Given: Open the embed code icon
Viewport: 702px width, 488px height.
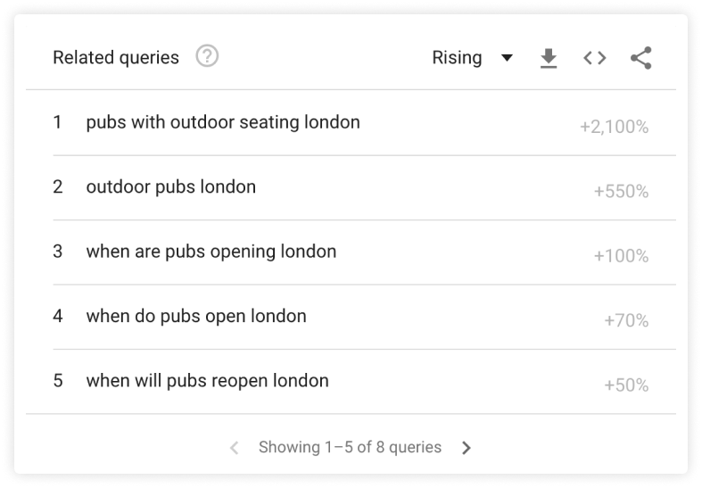Looking at the screenshot, I should (x=595, y=58).
